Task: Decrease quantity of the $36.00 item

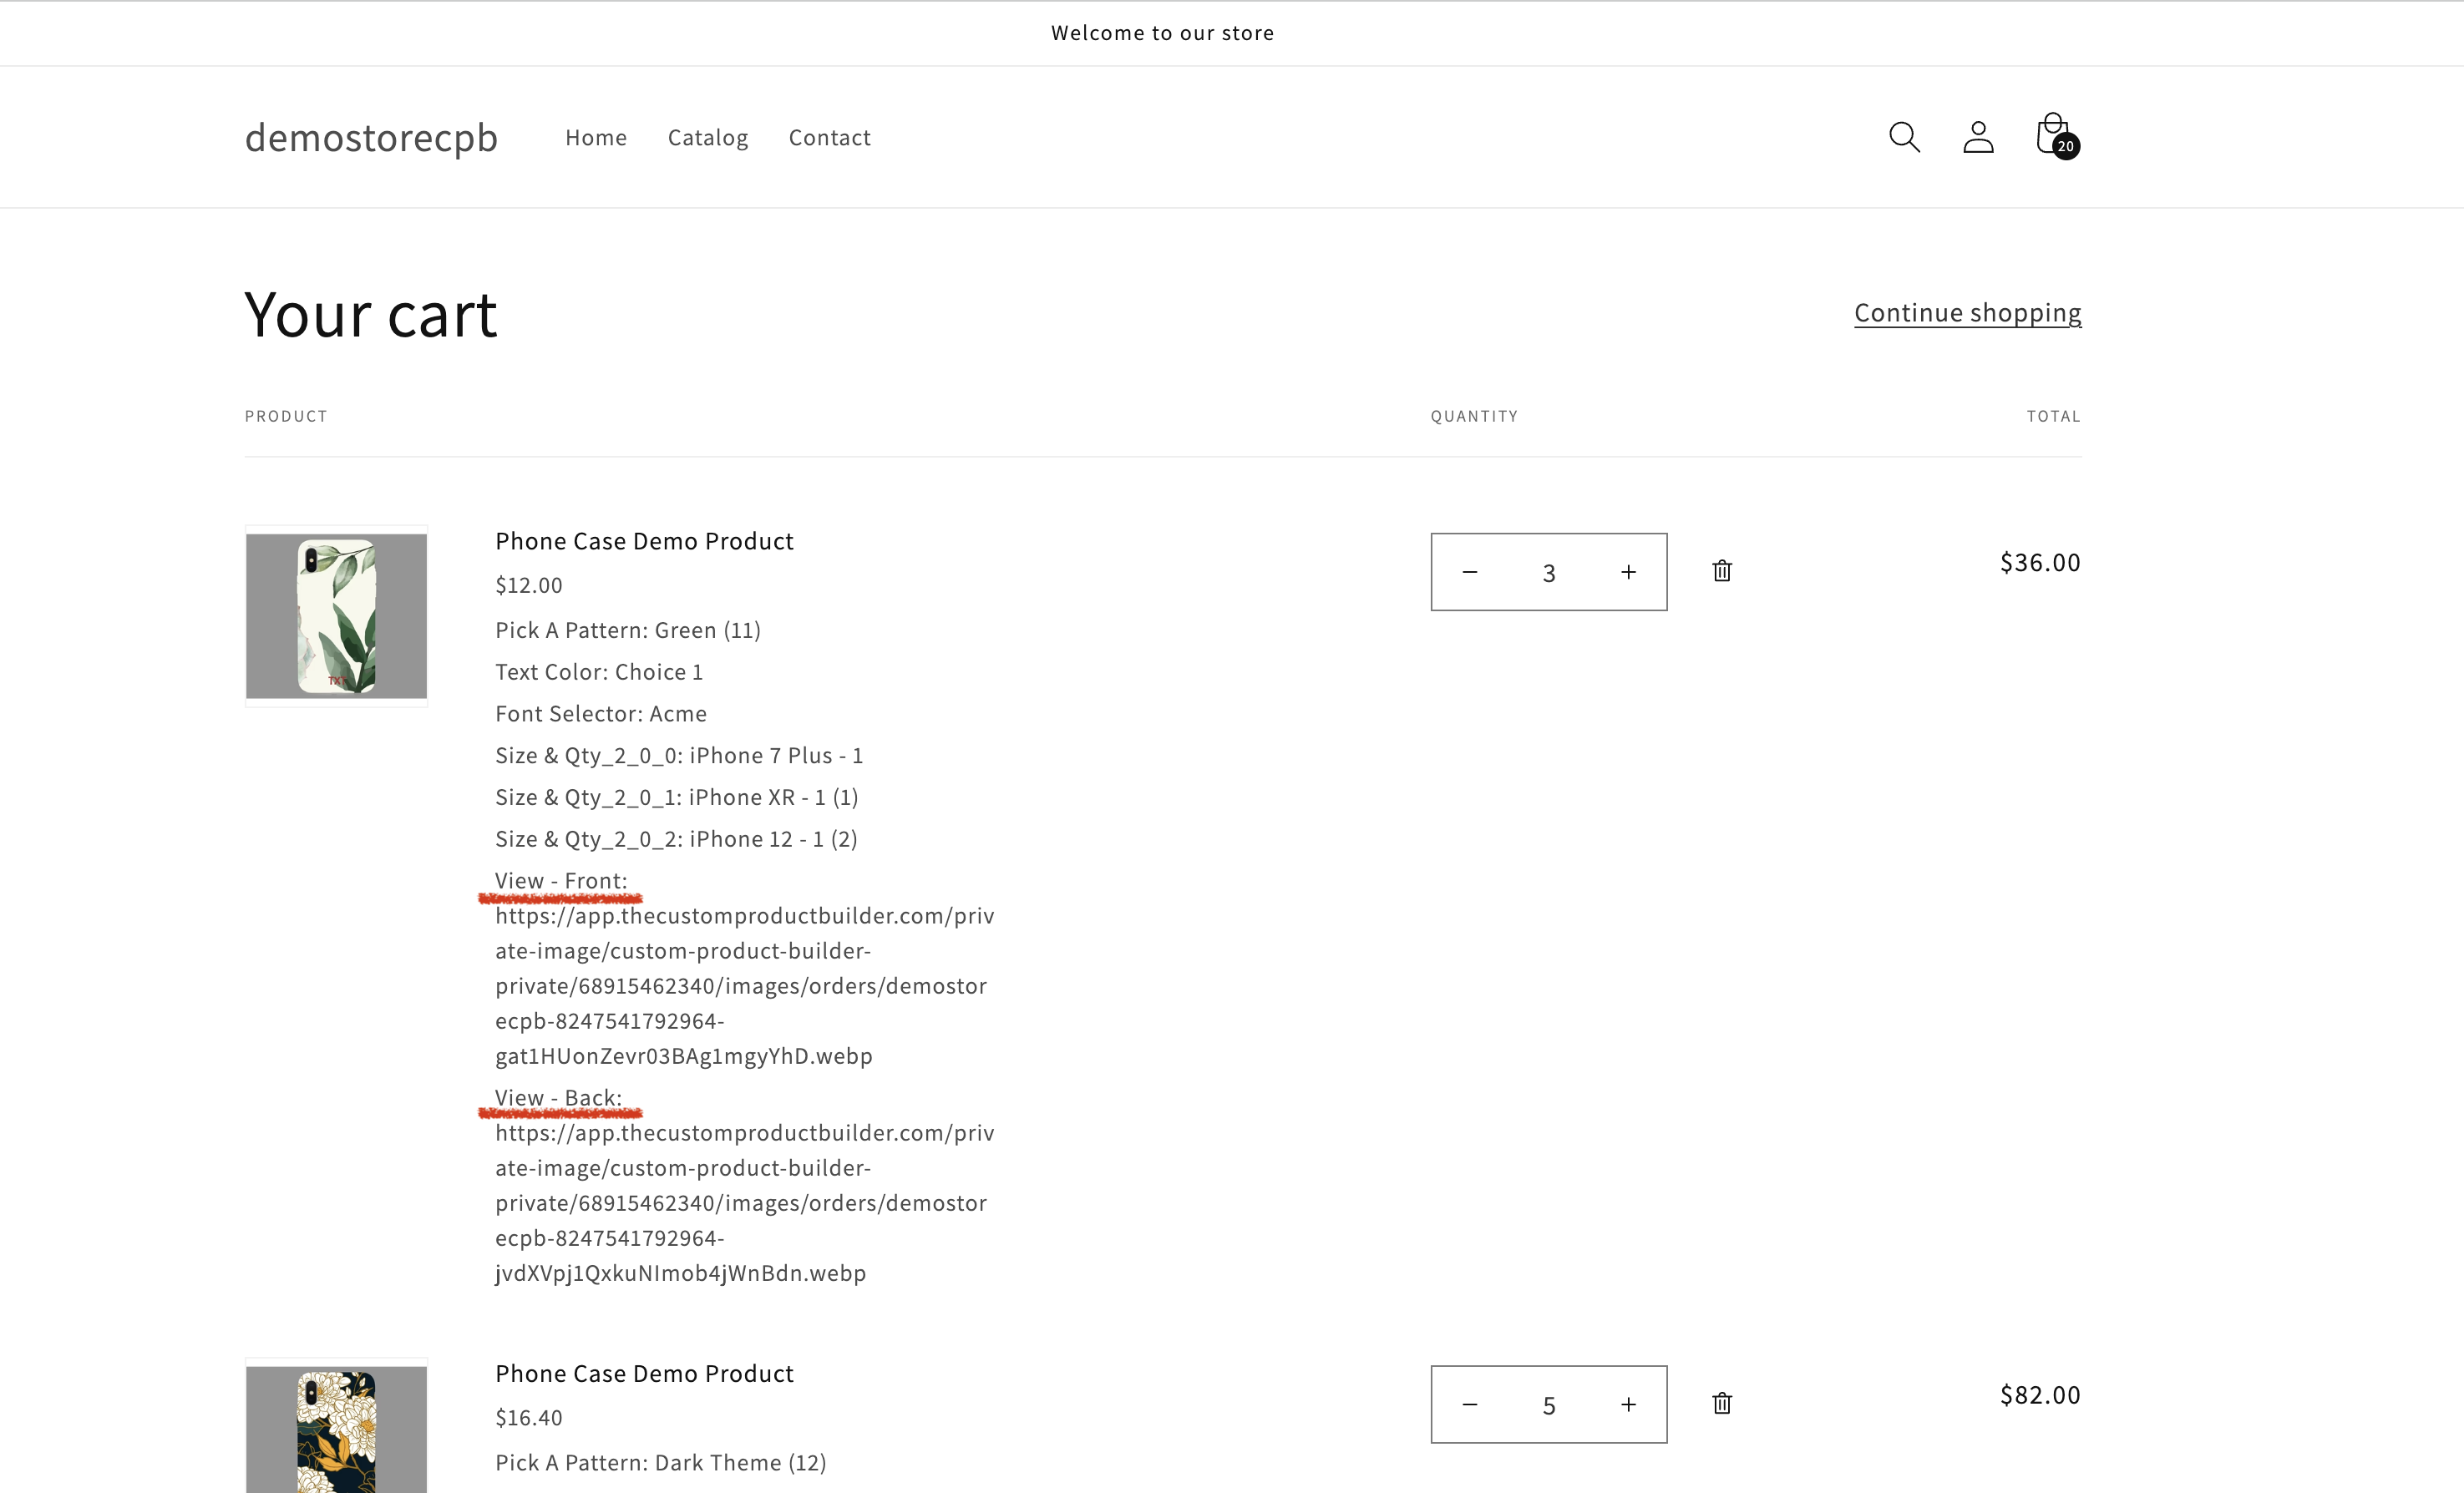Action: (1470, 572)
